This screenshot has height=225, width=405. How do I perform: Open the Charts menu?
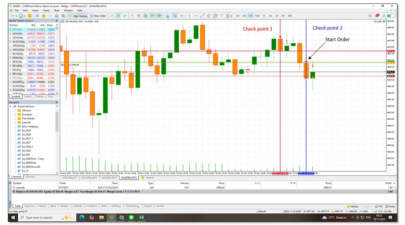coord(46,11)
